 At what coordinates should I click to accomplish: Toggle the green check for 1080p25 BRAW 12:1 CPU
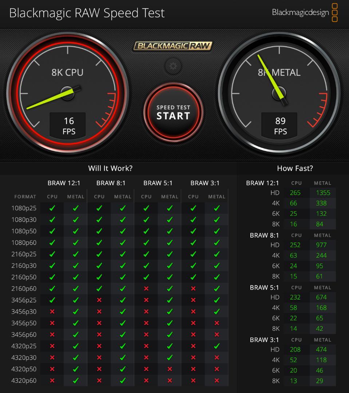click(x=52, y=208)
